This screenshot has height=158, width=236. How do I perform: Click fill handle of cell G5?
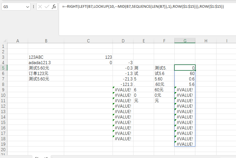(195, 70)
